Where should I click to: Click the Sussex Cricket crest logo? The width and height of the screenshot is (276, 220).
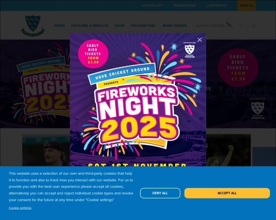(x=33, y=26)
